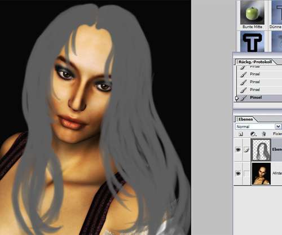Click the brush icon of highlighted Pinsel entry
This screenshot has width=282, height=235.
coord(244,97)
